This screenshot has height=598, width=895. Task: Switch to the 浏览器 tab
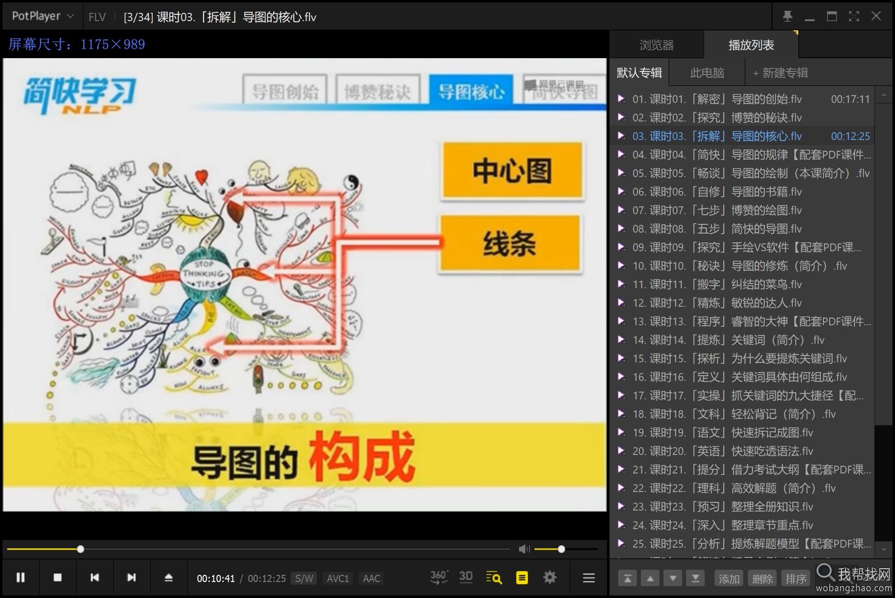[x=657, y=45]
